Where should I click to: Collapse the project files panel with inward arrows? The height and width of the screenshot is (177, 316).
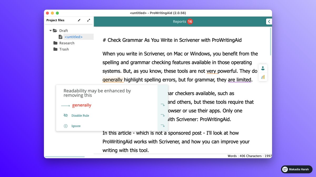79,20
